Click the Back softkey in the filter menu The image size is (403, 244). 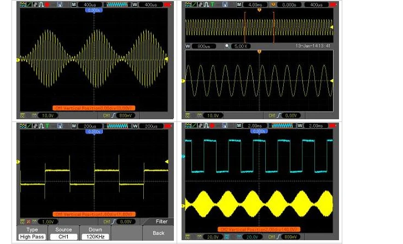[x=159, y=233]
